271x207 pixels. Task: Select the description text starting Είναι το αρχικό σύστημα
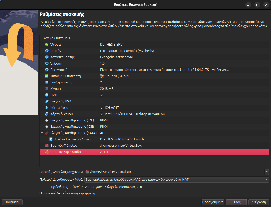(x=164, y=70)
